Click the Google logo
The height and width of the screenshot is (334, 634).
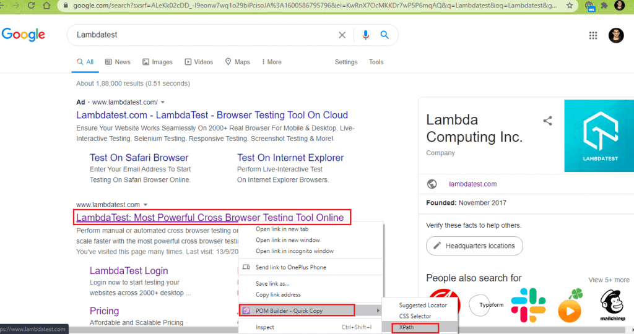click(24, 35)
